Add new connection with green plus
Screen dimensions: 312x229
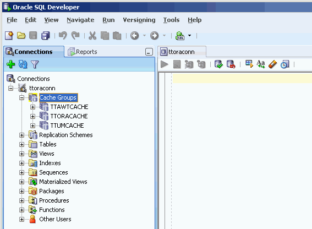pos(11,64)
